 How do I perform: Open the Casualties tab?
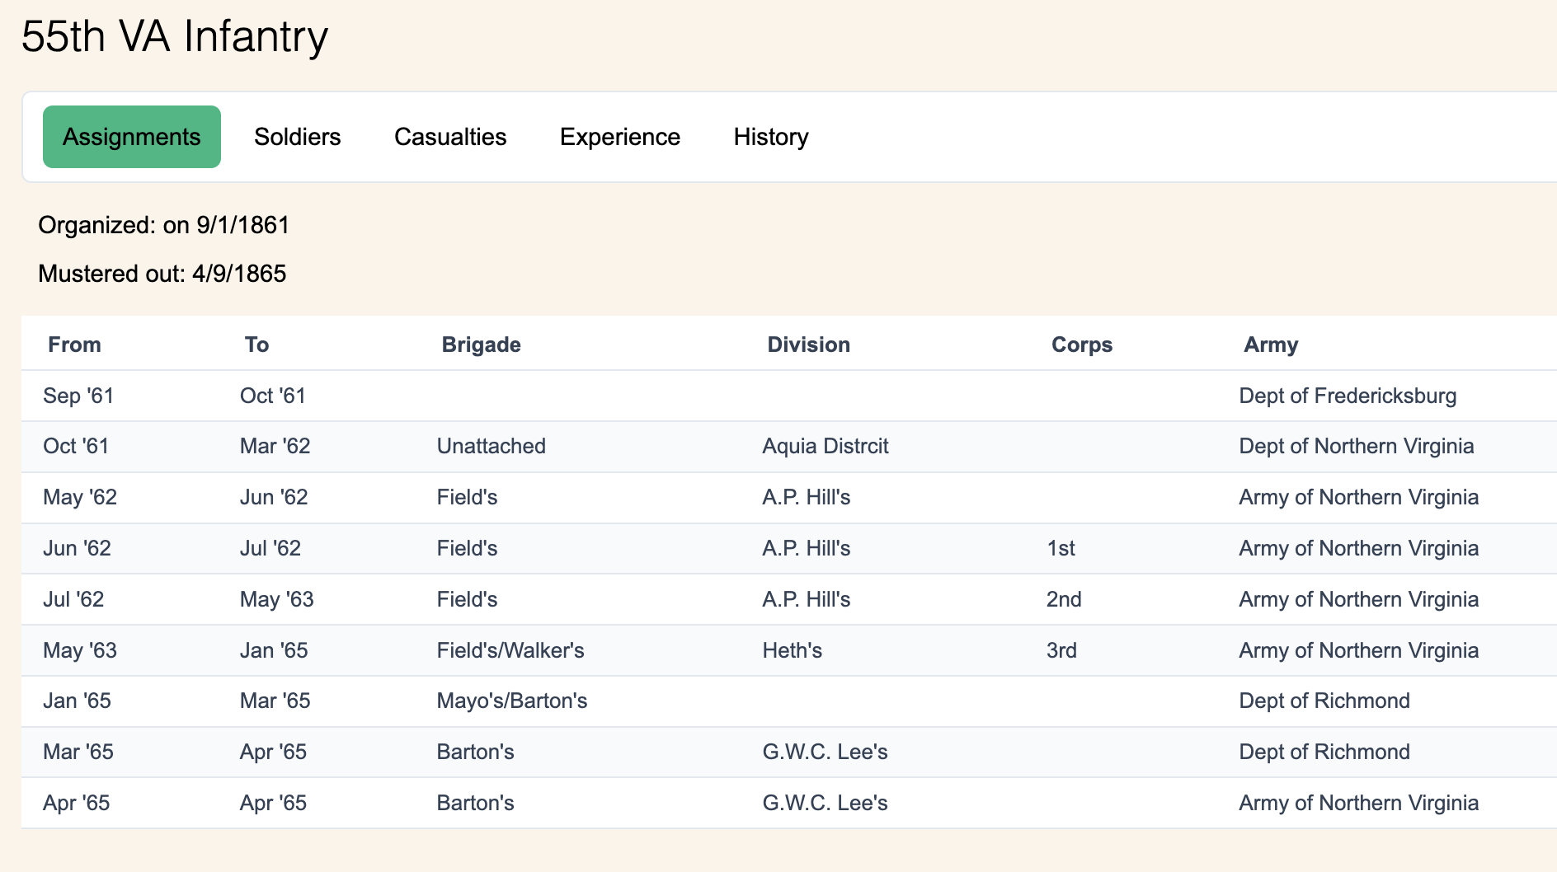(x=450, y=137)
